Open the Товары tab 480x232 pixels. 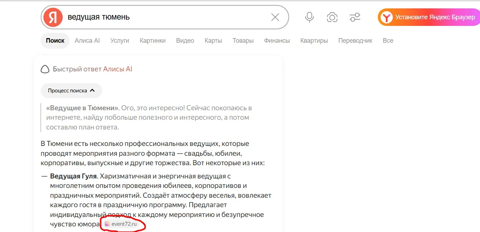pos(243,41)
